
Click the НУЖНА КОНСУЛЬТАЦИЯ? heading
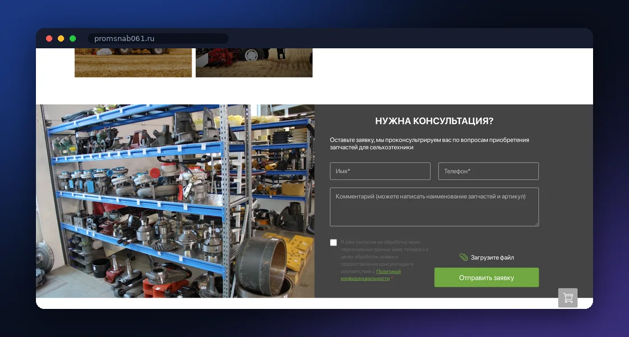[434, 121]
